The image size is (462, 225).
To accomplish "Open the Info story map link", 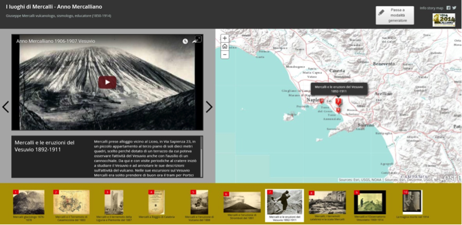I will click(431, 8).
